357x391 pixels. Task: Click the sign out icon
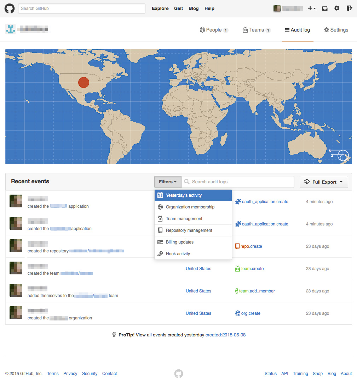point(349,9)
